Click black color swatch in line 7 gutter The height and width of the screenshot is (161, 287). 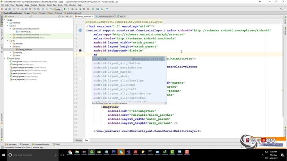click(80, 51)
